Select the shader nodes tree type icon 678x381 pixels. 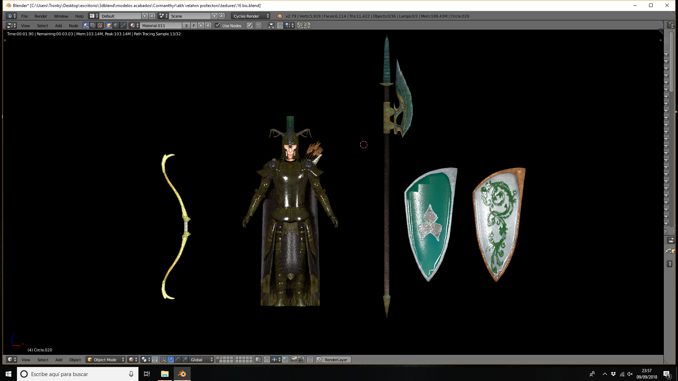[x=86, y=25]
